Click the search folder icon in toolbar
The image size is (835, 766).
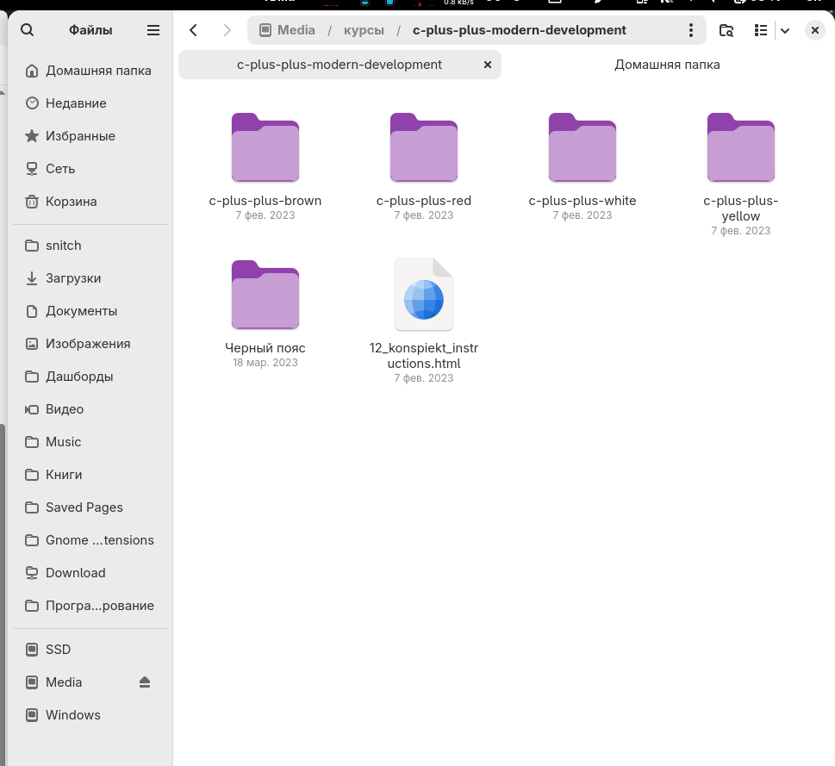[x=726, y=30]
